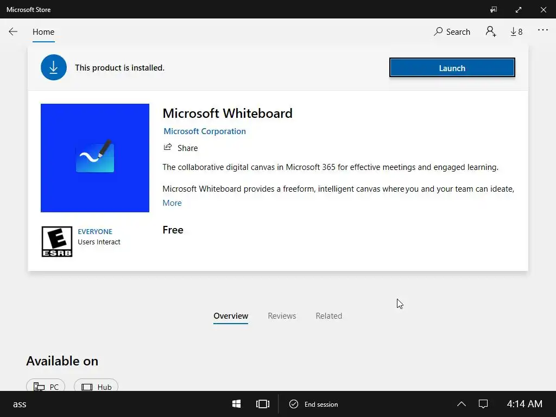Click End session on the taskbar
The width and height of the screenshot is (556, 417).
tap(314, 404)
